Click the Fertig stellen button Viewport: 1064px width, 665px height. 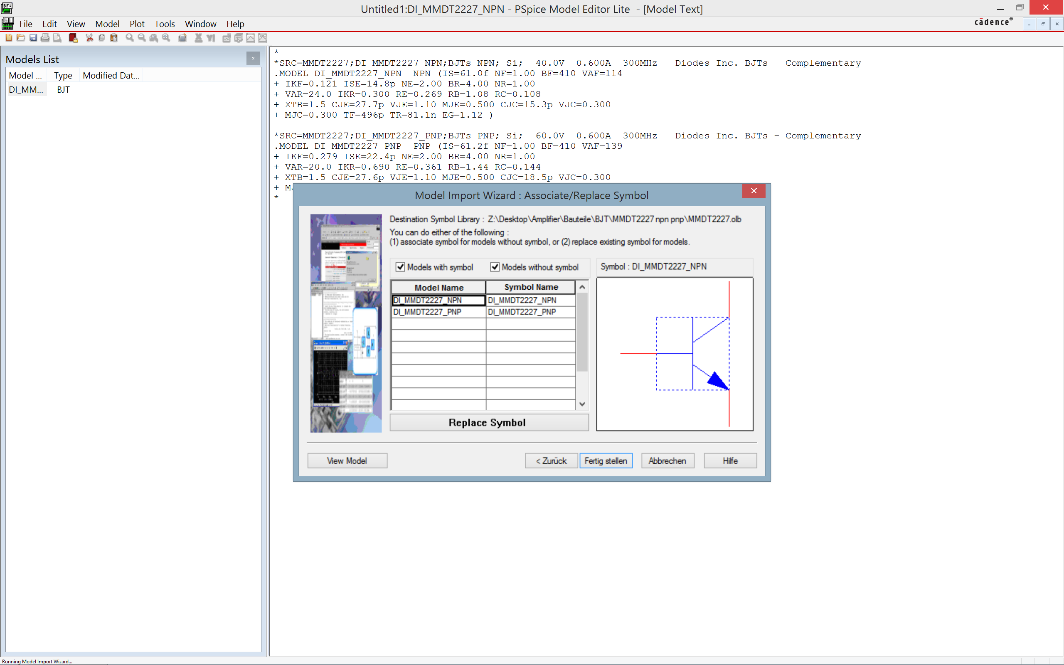[x=606, y=461]
